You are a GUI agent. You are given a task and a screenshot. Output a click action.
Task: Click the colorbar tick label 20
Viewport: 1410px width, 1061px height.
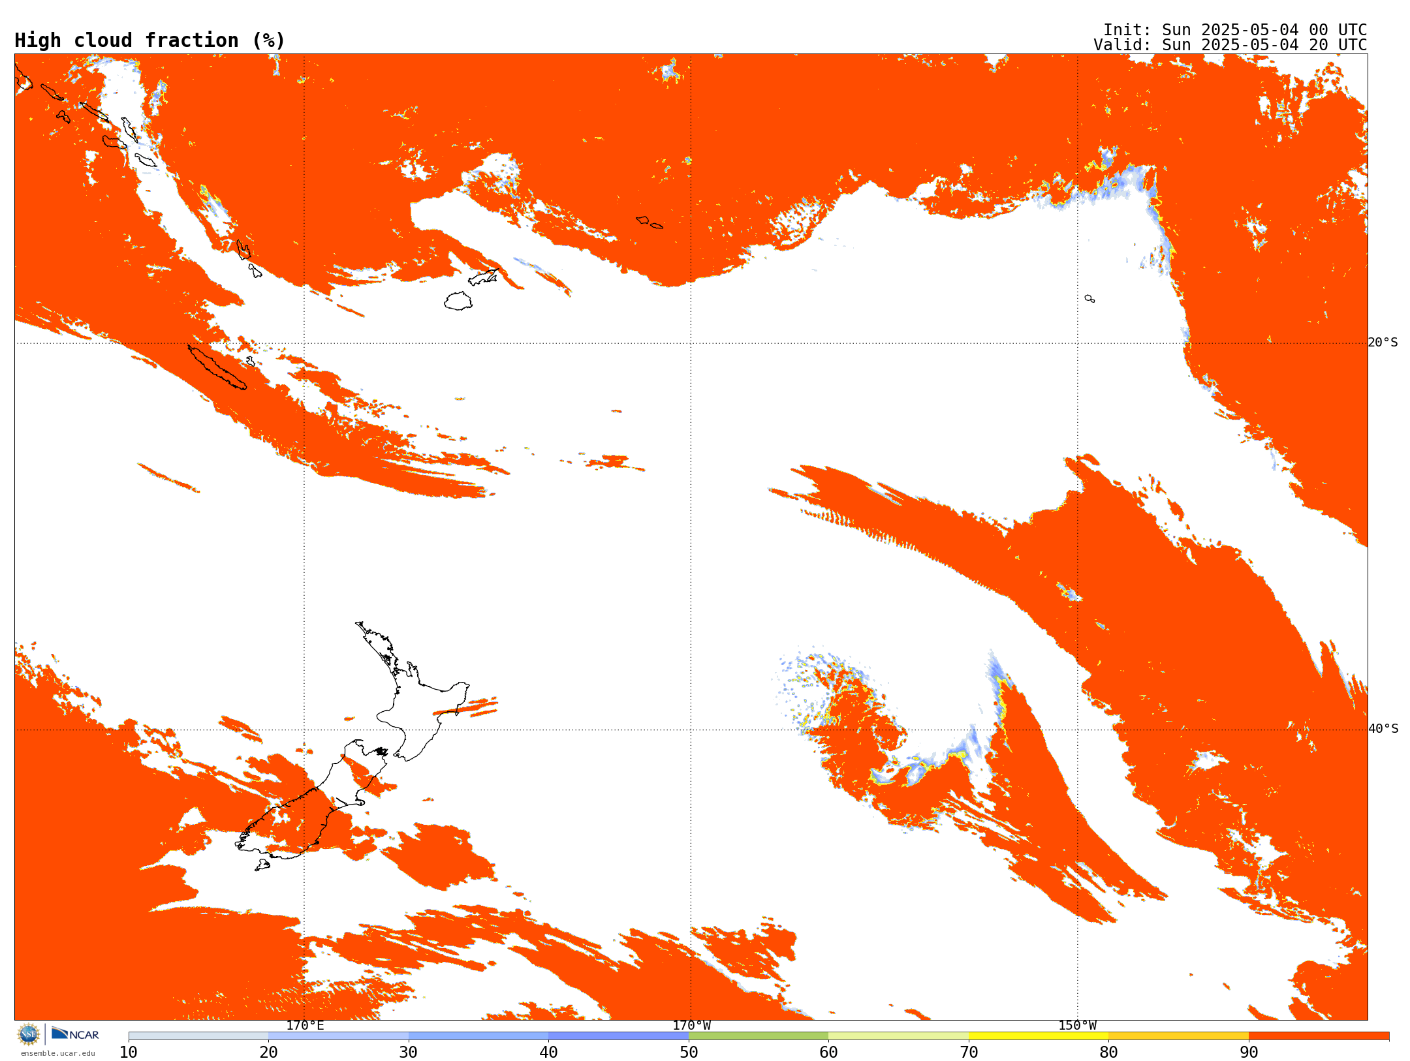pos(268,1053)
